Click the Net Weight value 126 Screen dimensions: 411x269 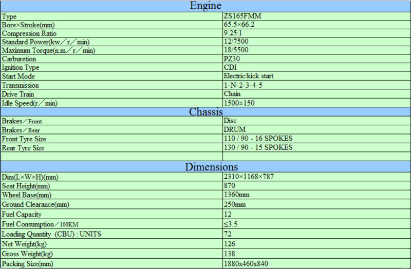click(x=229, y=244)
